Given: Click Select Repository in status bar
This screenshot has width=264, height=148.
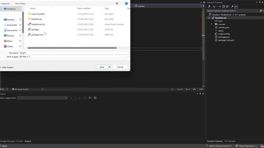Looking at the screenshot, I should tap(246, 146).
